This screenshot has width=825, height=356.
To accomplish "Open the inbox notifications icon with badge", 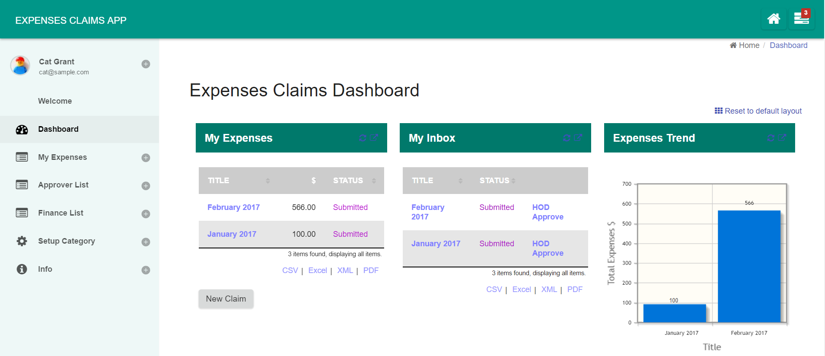I will pyautogui.click(x=801, y=19).
